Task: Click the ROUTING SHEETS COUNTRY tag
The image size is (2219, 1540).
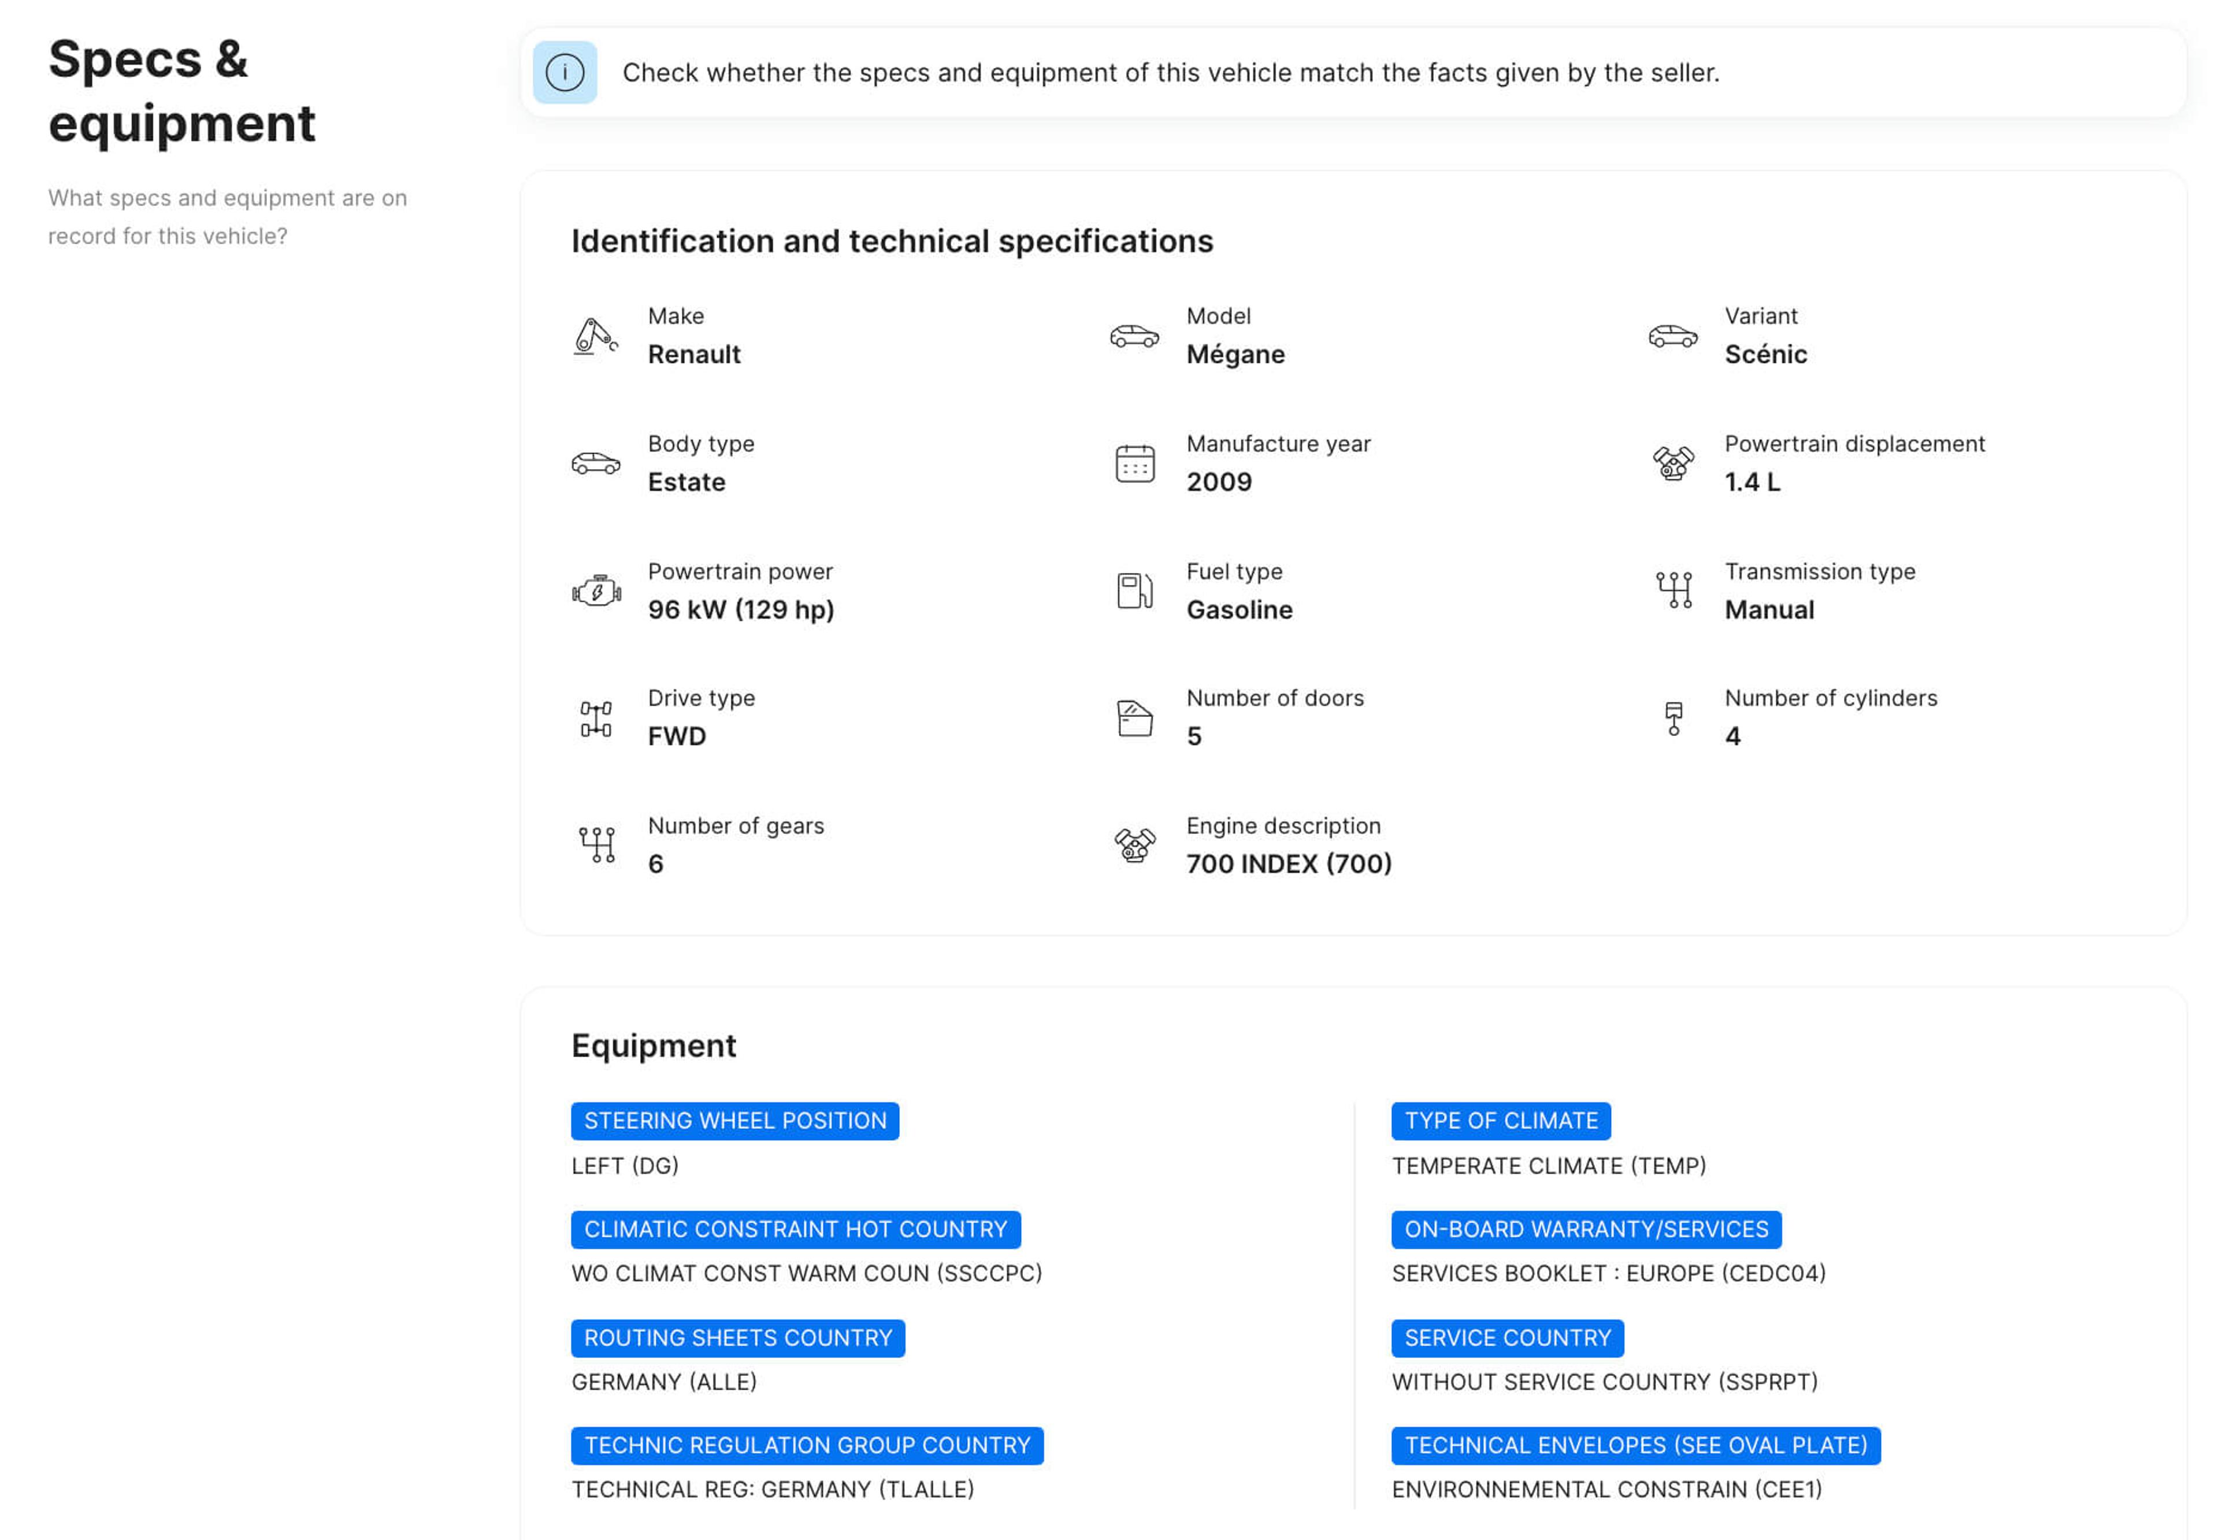Action: pos(737,1338)
